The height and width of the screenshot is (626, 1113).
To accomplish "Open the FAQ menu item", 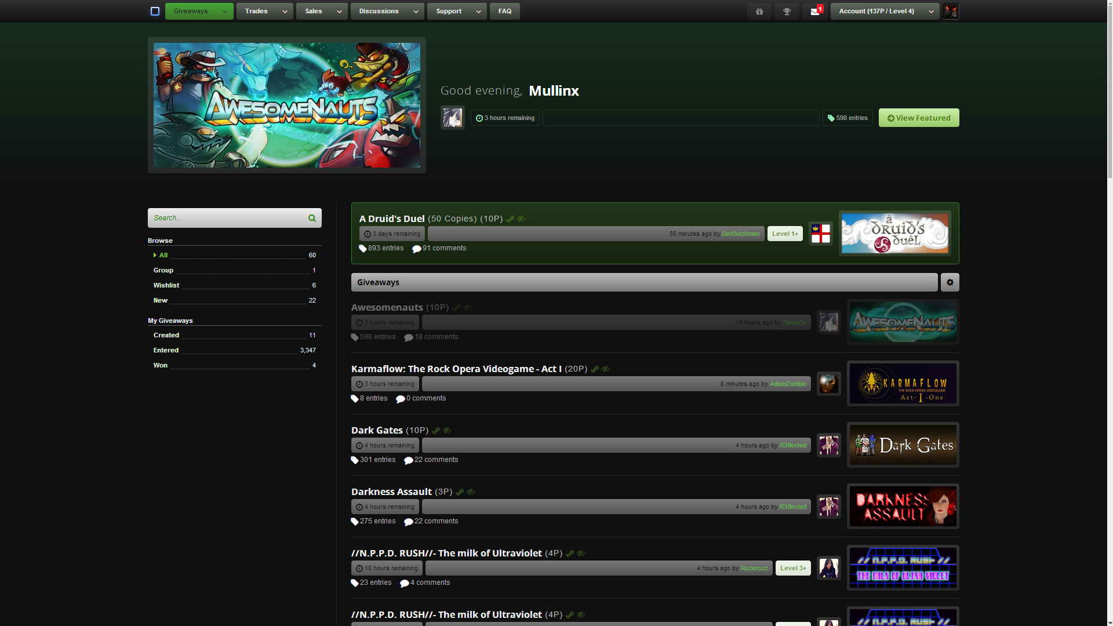I will [x=504, y=11].
